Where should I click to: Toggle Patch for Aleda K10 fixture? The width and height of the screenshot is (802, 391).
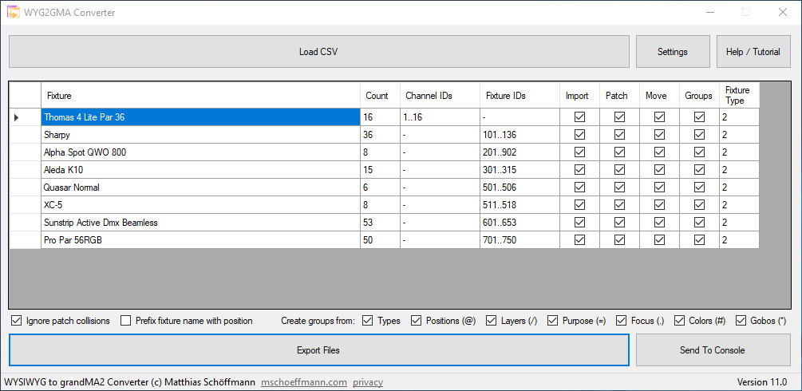tap(619, 170)
